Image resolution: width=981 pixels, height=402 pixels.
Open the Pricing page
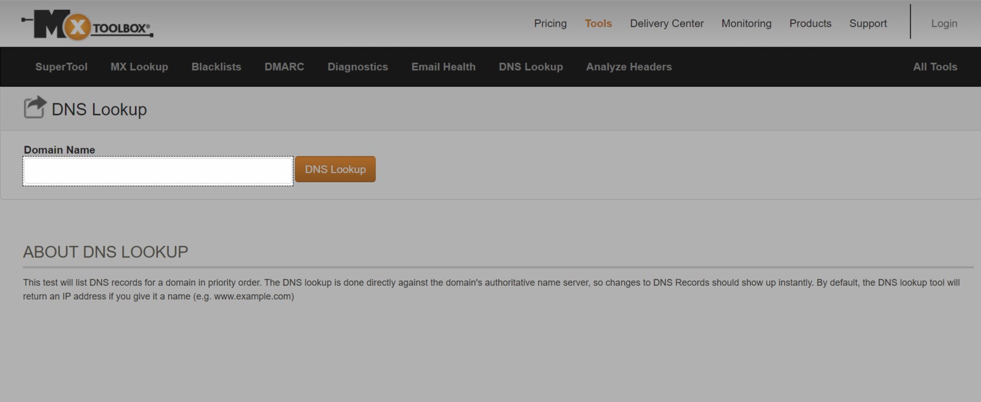pyautogui.click(x=550, y=23)
